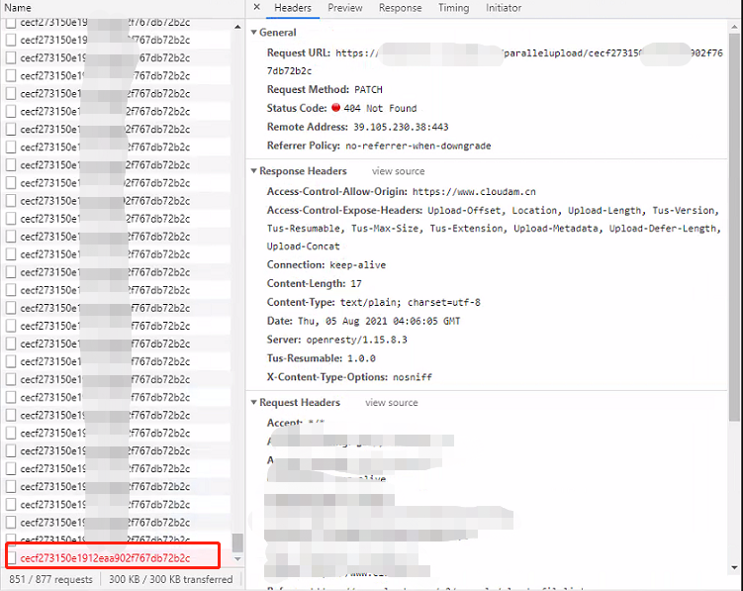Click the Request URL label
The height and width of the screenshot is (591, 743).
(299, 52)
